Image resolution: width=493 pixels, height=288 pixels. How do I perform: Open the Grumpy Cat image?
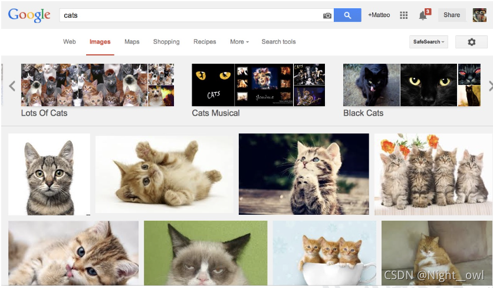point(206,253)
